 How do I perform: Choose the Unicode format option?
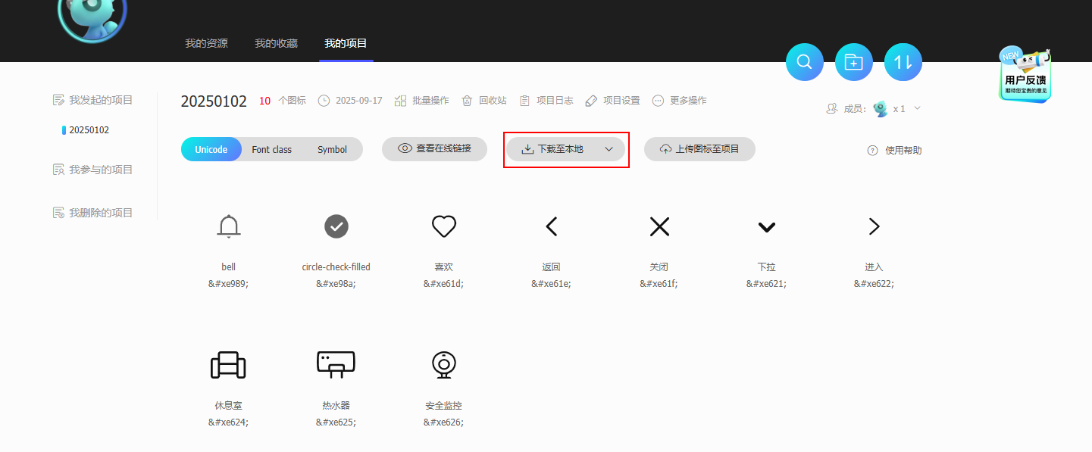pos(211,149)
